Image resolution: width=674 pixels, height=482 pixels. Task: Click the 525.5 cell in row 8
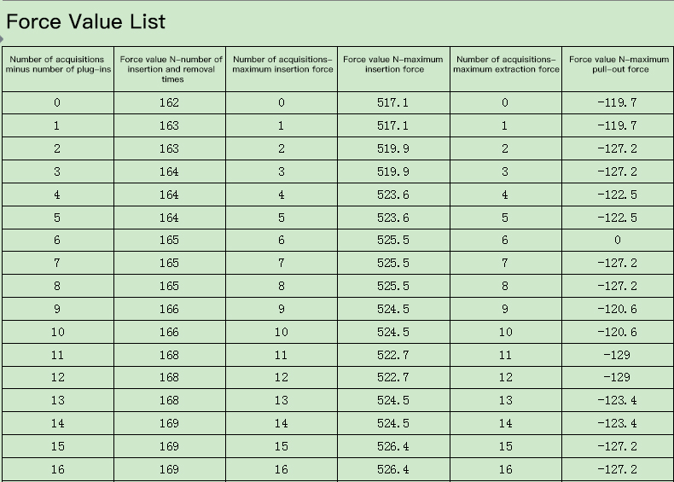(x=394, y=286)
